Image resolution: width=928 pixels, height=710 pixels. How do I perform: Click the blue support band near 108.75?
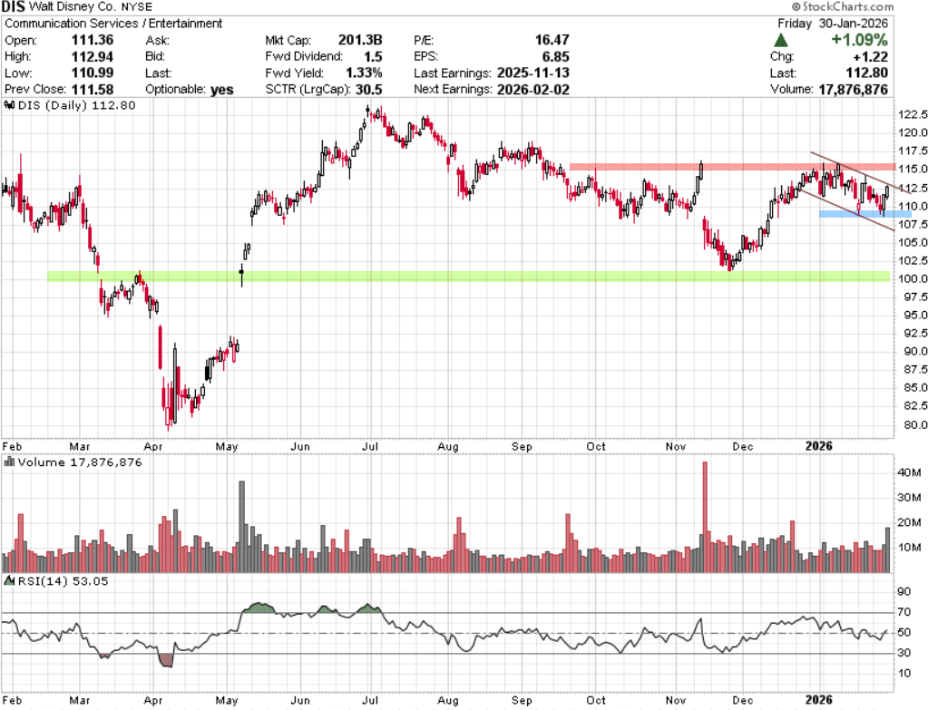[x=865, y=214]
